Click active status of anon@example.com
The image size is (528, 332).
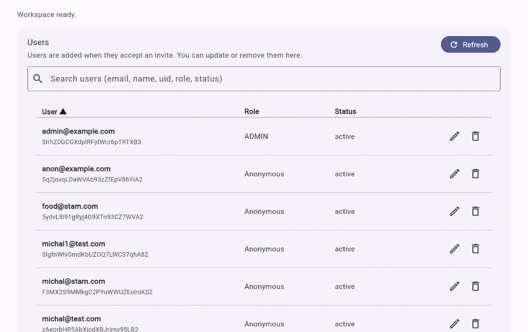[345, 174]
